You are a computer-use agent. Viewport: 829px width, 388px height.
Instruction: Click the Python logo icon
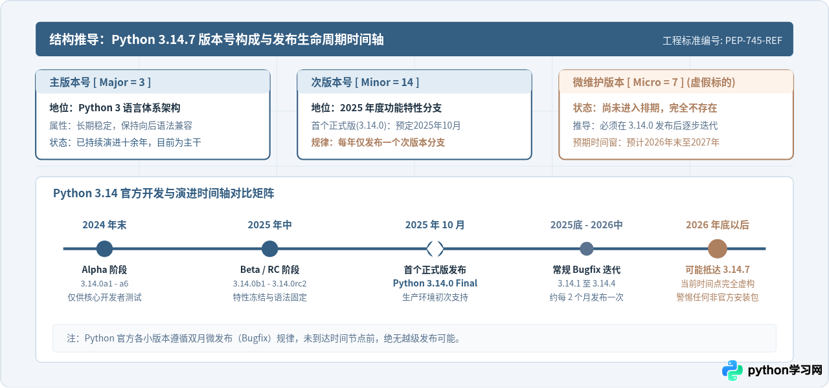(x=732, y=371)
